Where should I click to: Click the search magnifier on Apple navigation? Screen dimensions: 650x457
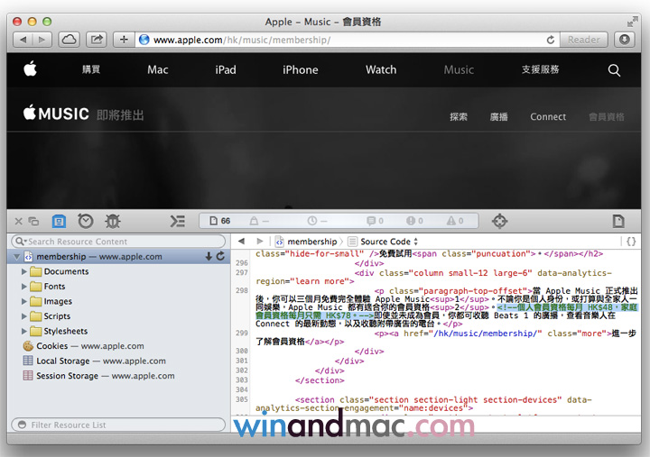tap(614, 69)
